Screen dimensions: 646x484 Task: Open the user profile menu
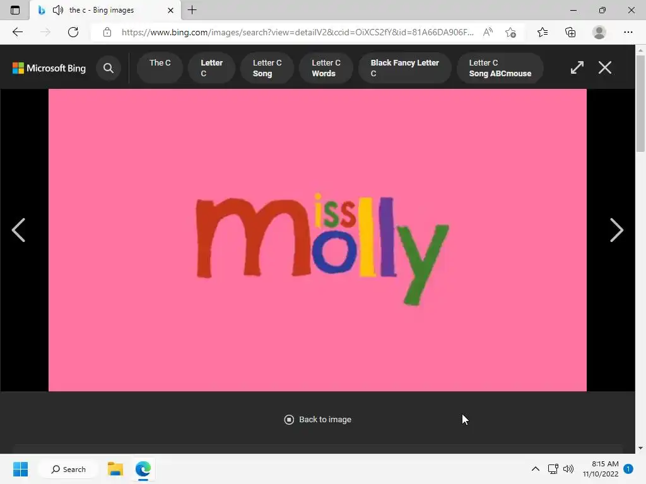[599, 32]
